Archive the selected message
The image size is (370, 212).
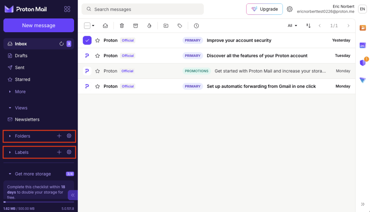(135, 26)
